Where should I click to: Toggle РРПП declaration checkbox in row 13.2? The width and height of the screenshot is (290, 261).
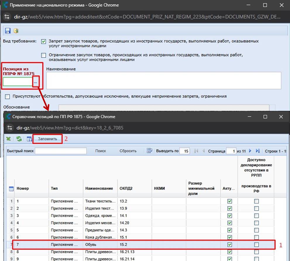[x=256, y=201]
